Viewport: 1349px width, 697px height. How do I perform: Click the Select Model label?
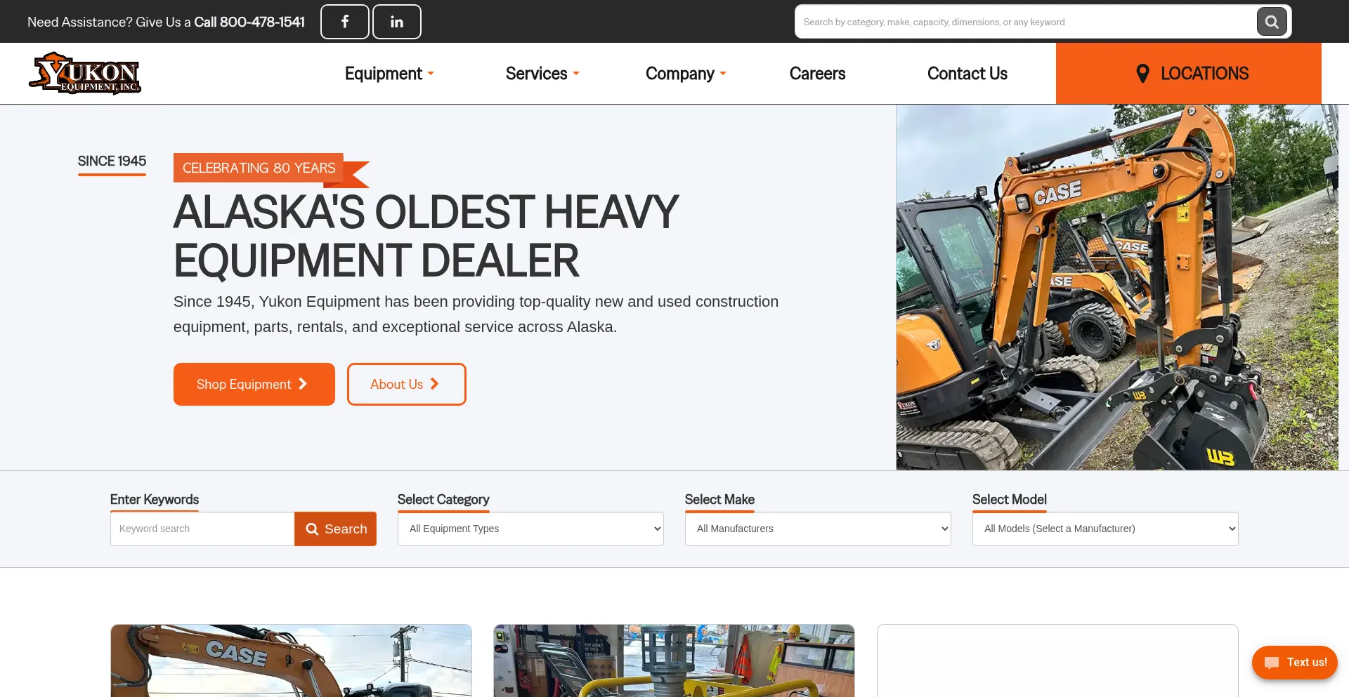[x=1010, y=499]
